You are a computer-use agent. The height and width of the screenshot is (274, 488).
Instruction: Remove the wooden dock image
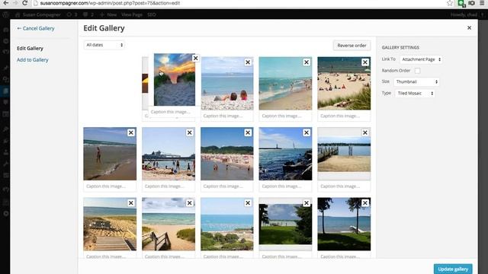pyautogui.click(x=365, y=132)
